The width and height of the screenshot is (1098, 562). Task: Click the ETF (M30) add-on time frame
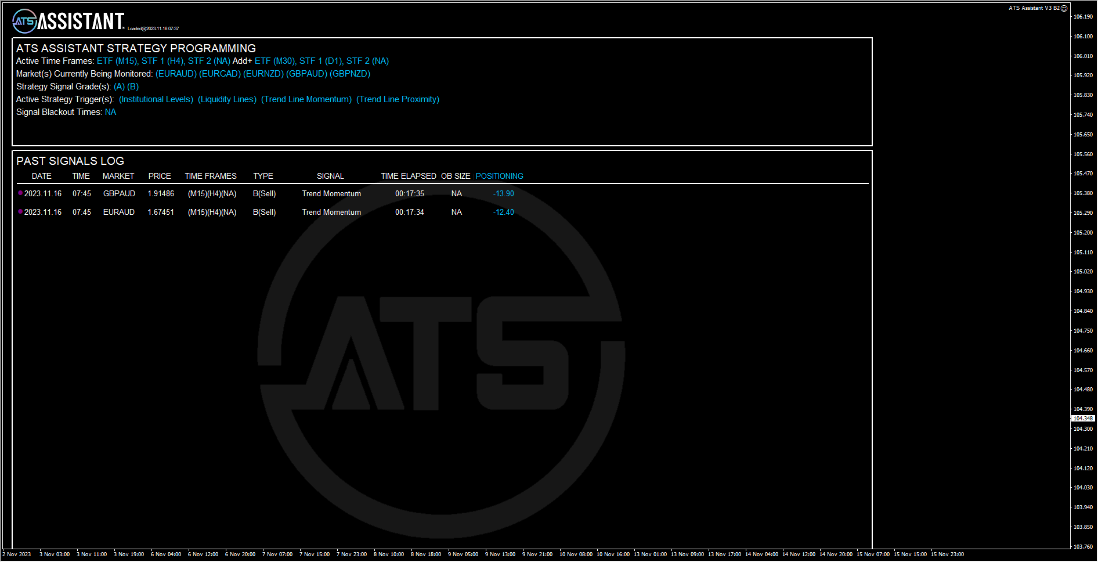click(x=275, y=61)
